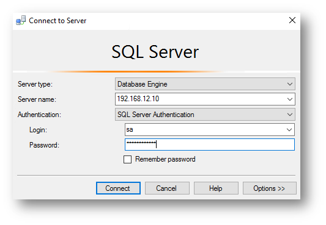Expand the Server name dropdown arrow
The width and height of the screenshot is (326, 225).
point(290,99)
